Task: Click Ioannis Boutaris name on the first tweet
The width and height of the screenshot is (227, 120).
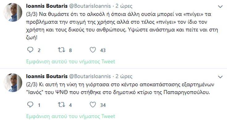Action: coord(47,6)
